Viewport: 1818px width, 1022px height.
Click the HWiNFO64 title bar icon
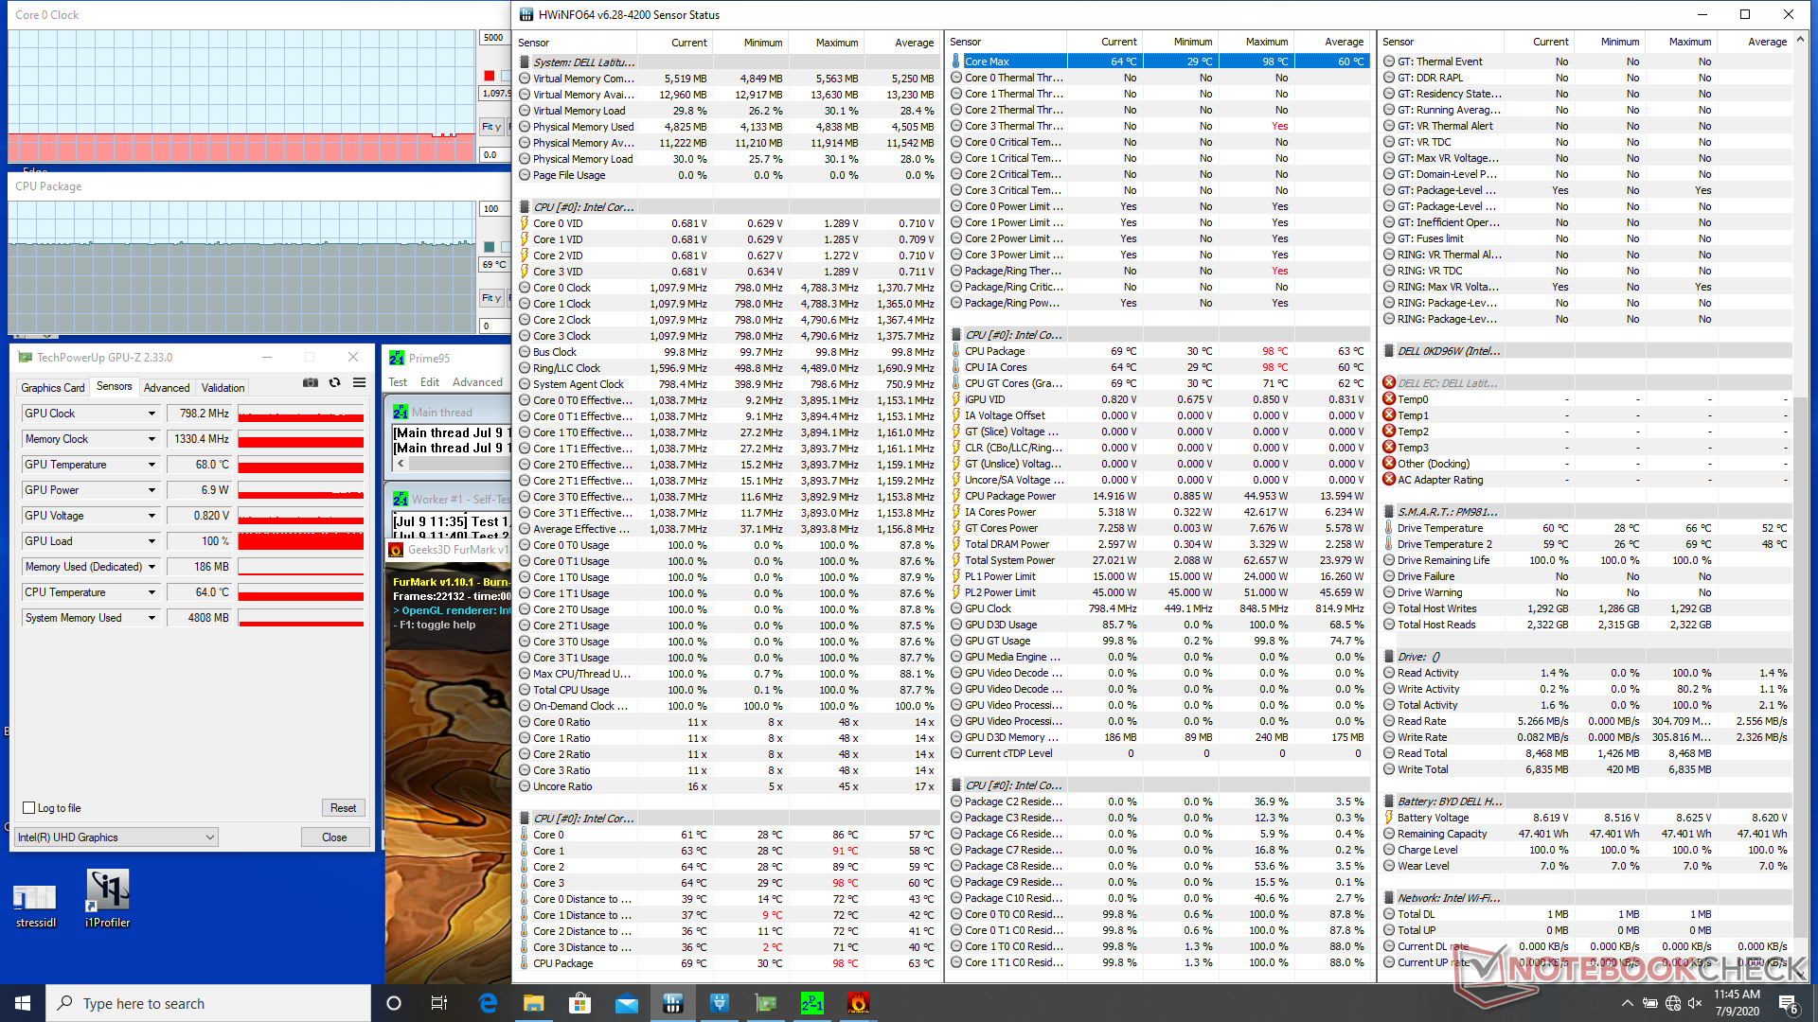click(526, 14)
